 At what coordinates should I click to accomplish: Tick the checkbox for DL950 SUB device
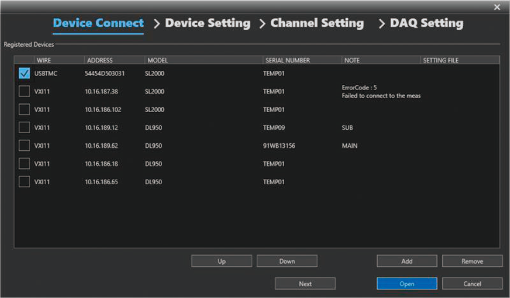24,128
